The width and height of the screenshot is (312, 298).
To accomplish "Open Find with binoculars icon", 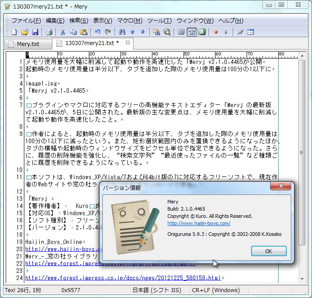I will pos(122,32).
